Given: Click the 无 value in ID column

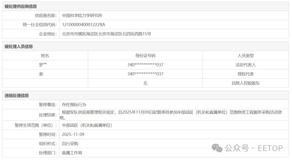Looking at the screenshot, I should tap(145, 83).
